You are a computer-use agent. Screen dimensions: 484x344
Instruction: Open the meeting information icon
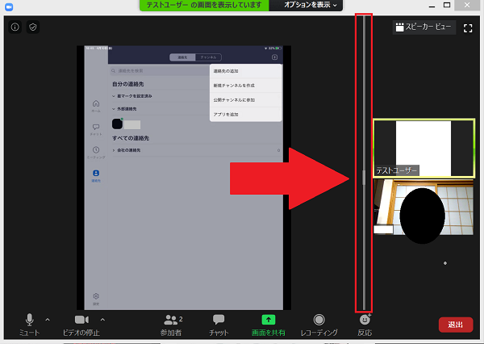pos(15,27)
